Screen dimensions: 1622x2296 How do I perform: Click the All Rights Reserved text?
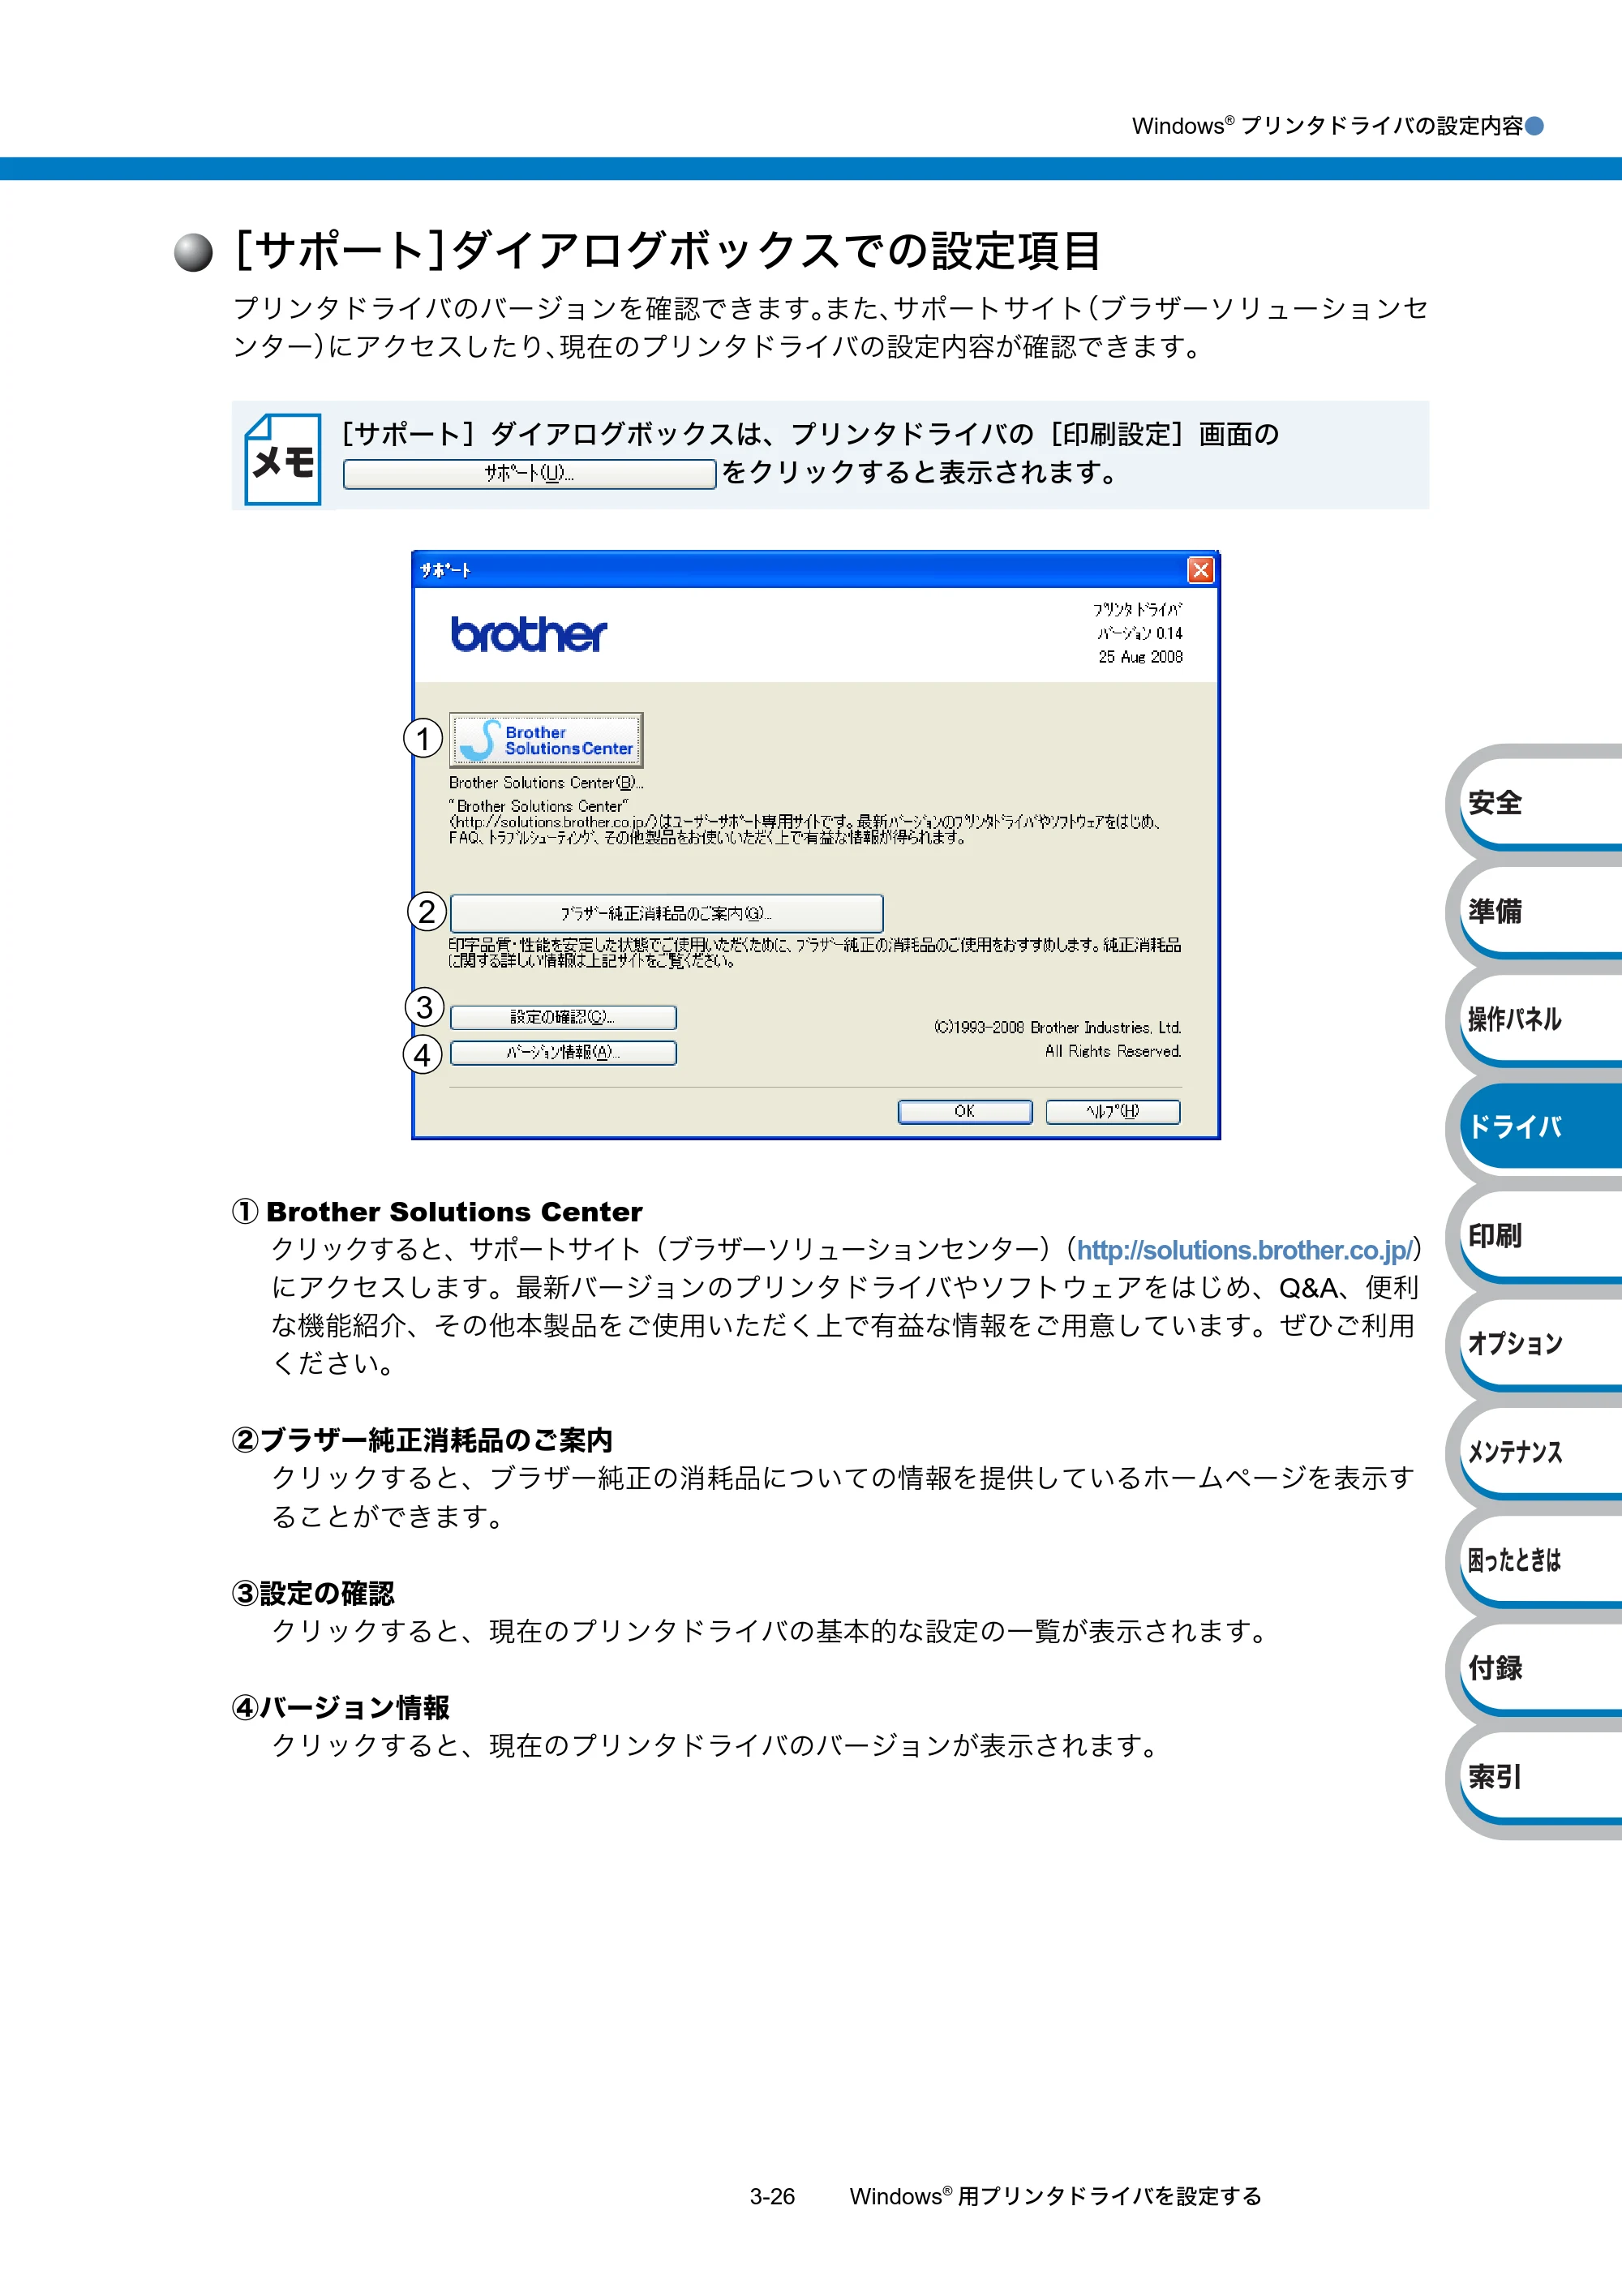pos(1113,1051)
